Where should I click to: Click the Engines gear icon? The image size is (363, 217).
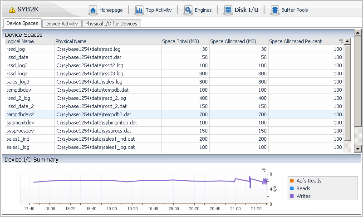pyautogui.click(x=188, y=10)
